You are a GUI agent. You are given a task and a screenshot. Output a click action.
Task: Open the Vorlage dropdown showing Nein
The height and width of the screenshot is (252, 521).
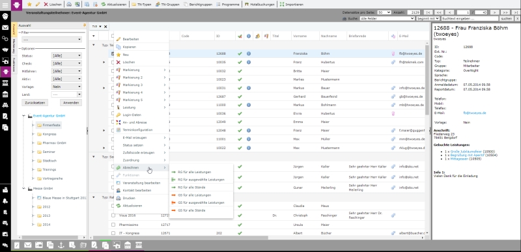[66, 87]
